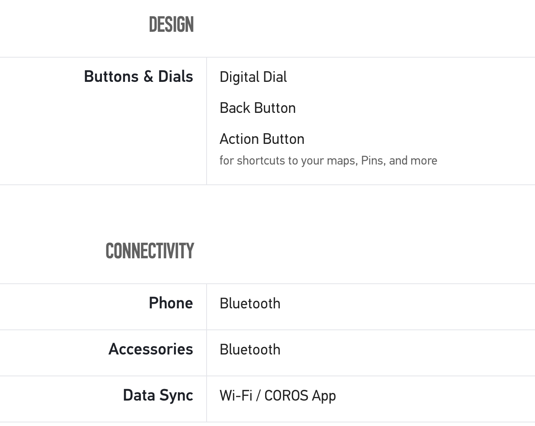The height and width of the screenshot is (426, 535).
Task: Select the Data Sync row label
Action: [158, 395]
